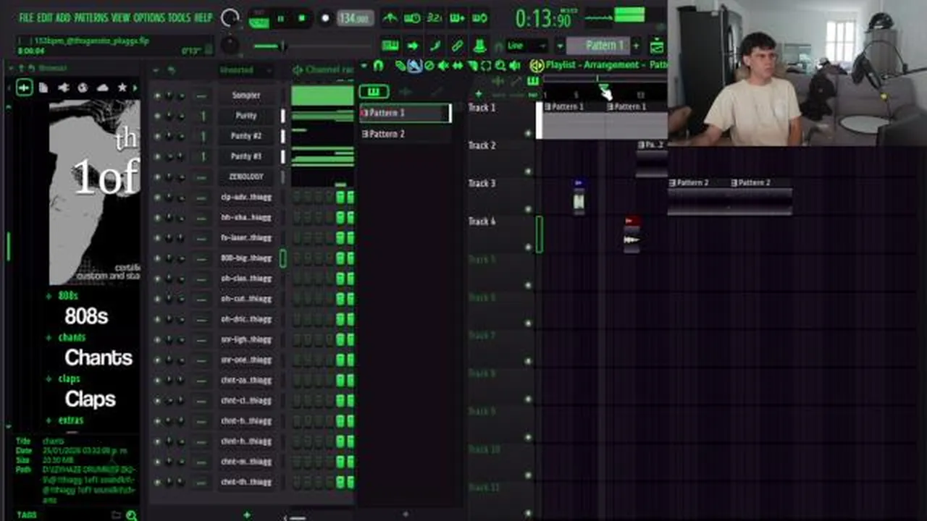The width and height of the screenshot is (927, 521).
Task: Click the browser globe library icon
Action: pyautogui.click(x=83, y=88)
